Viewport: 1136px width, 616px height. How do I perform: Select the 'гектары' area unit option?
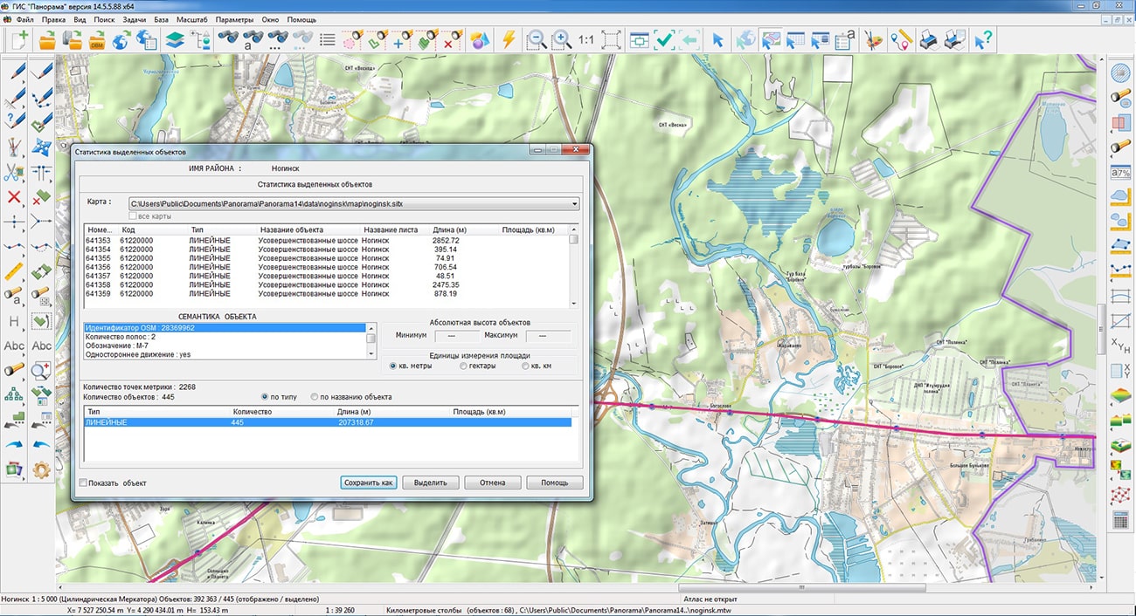click(x=464, y=366)
